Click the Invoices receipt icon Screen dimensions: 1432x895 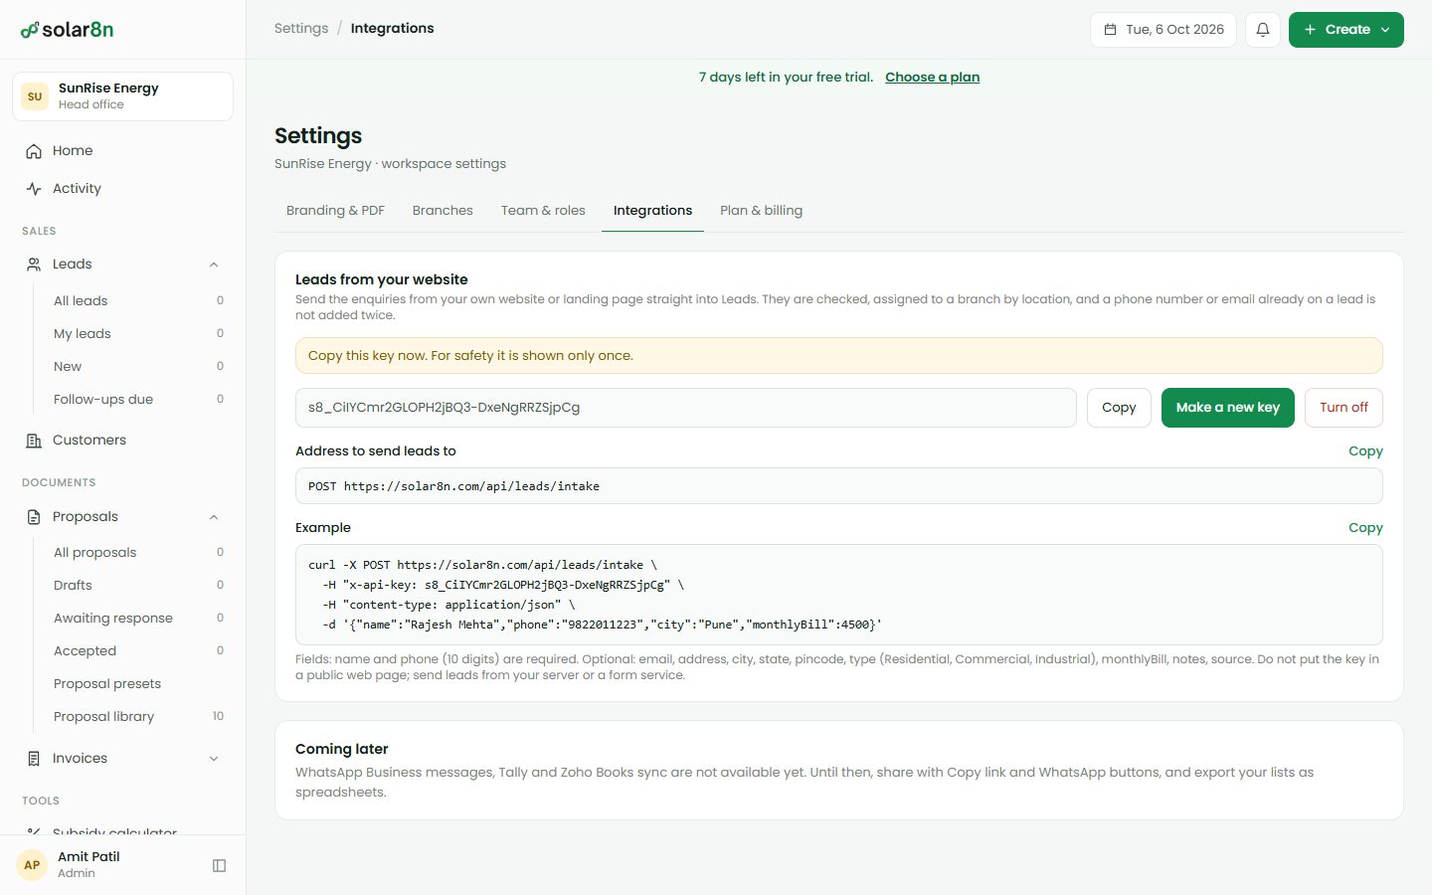click(34, 759)
